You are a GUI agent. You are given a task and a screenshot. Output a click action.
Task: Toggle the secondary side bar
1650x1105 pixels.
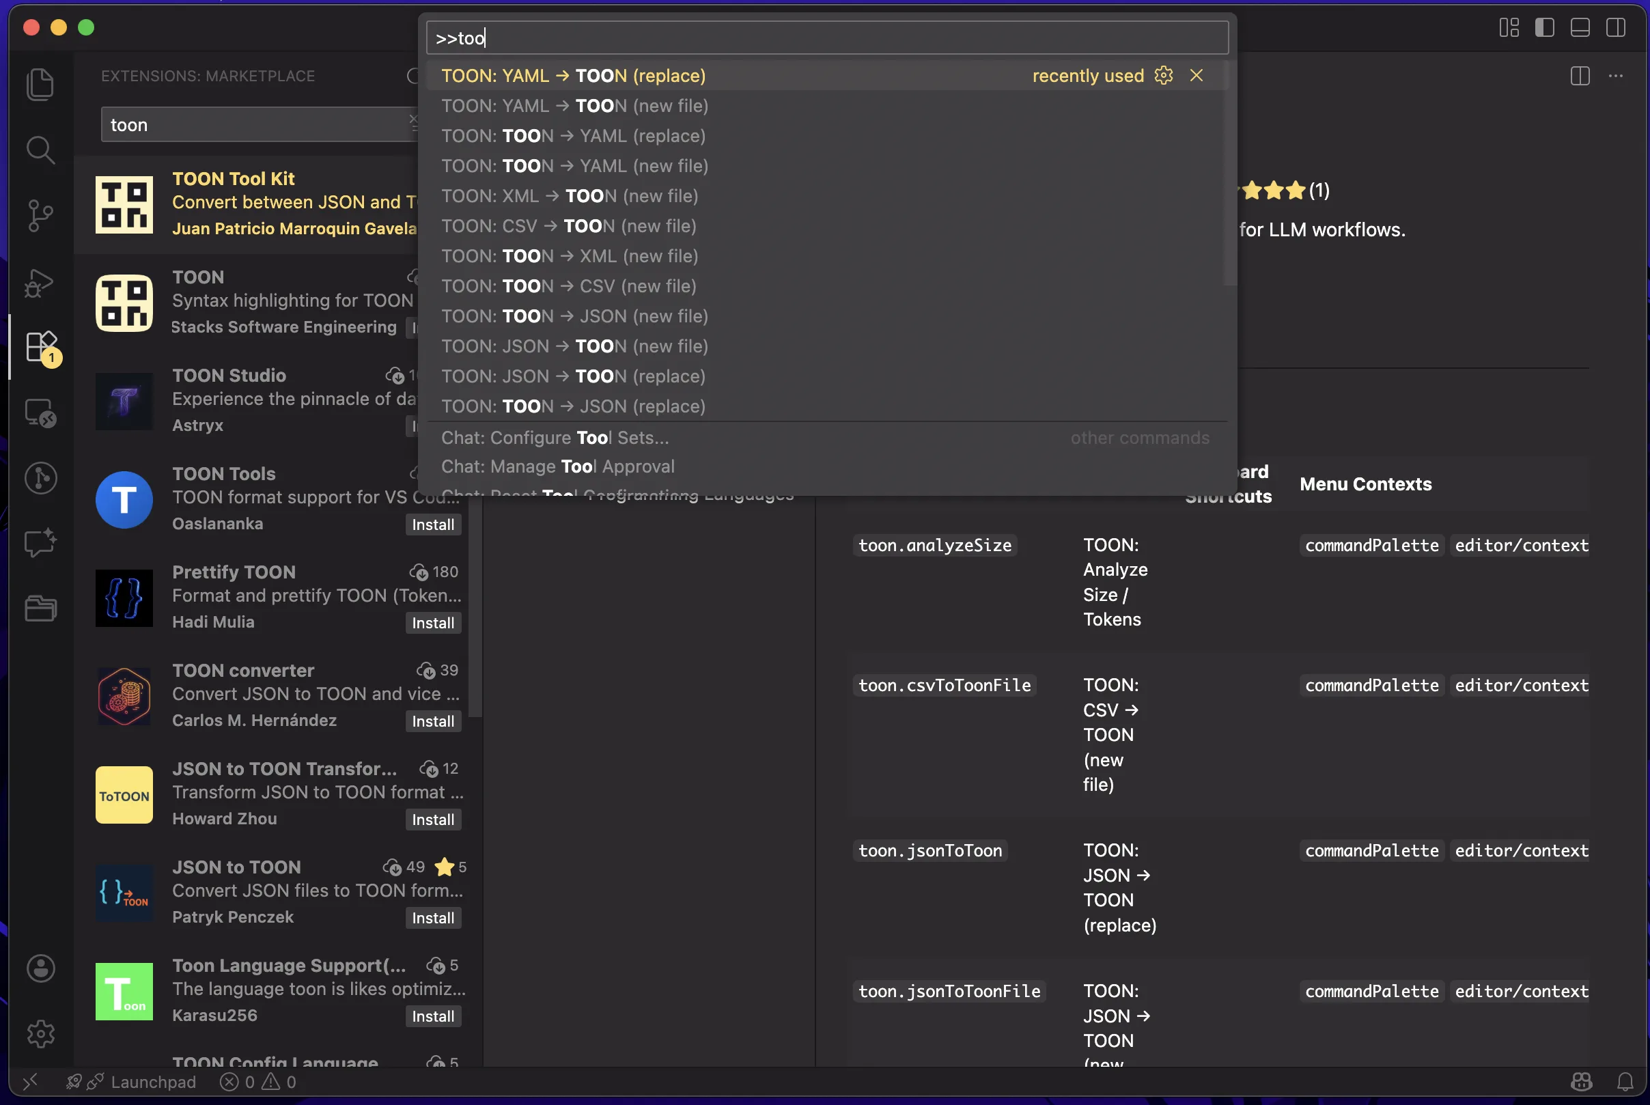[x=1615, y=27]
